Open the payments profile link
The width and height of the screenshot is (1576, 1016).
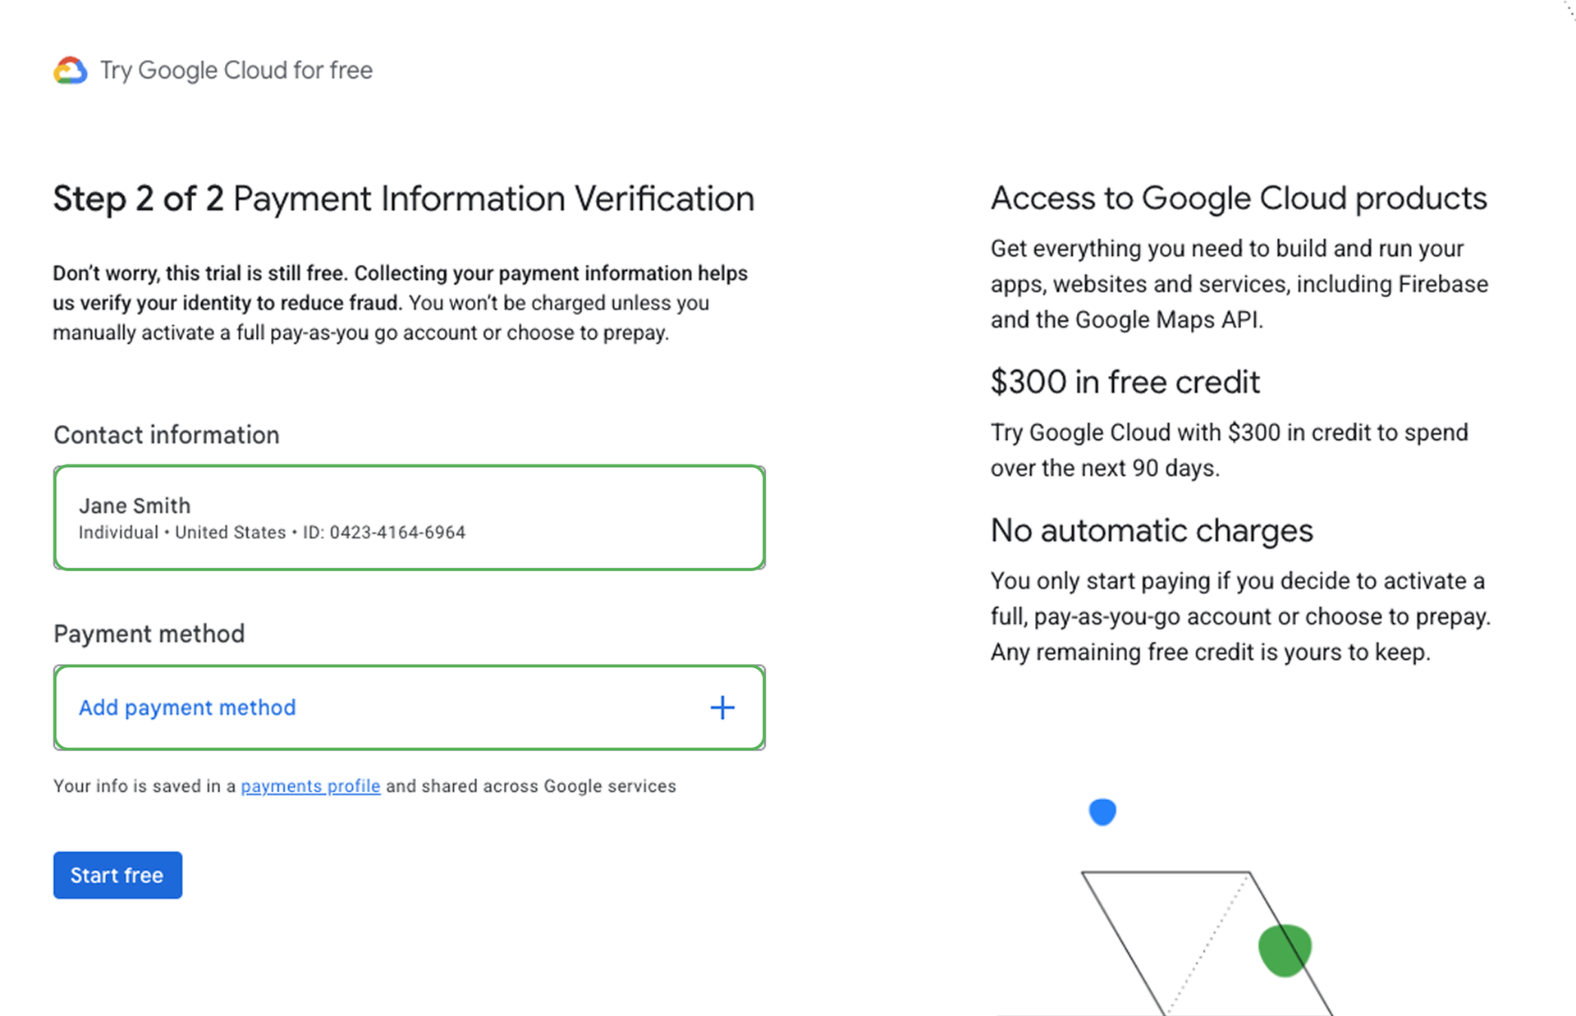[x=310, y=786]
